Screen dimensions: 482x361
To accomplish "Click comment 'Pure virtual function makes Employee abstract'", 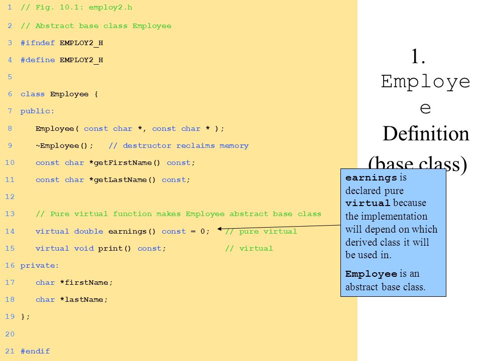I will [178, 214].
